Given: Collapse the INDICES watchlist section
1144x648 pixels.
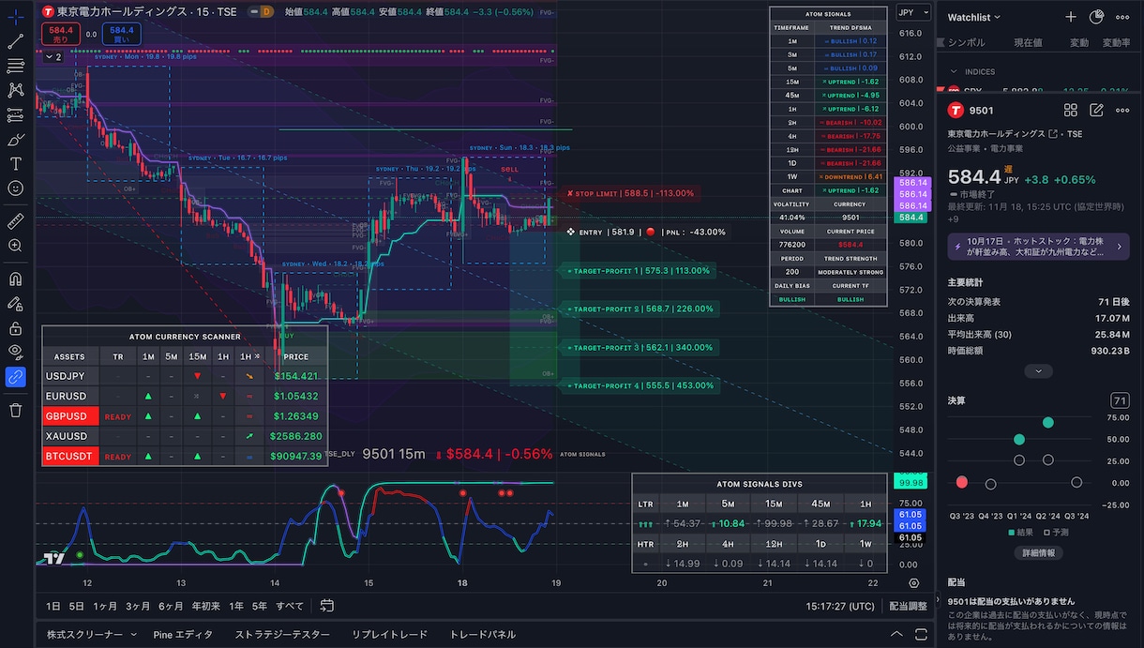Looking at the screenshot, I should pyautogui.click(x=954, y=71).
